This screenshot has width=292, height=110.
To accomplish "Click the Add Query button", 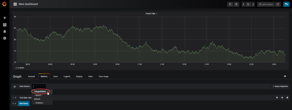I will tap(24, 103).
